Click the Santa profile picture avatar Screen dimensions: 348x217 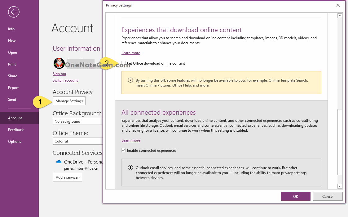click(x=59, y=63)
